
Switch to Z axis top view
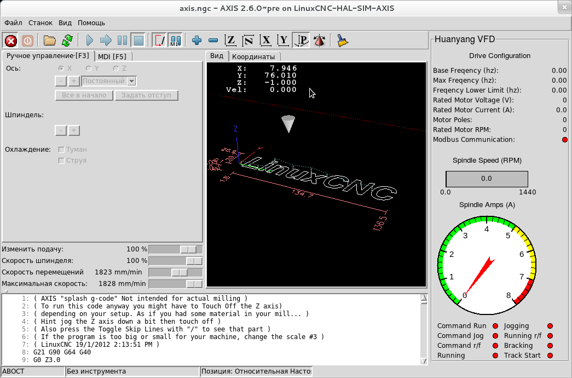(x=231, y=41)
